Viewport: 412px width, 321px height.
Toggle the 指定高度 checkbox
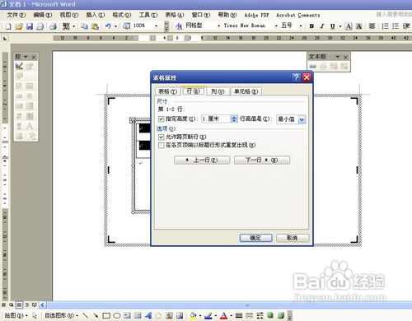[x=162, y=119]
